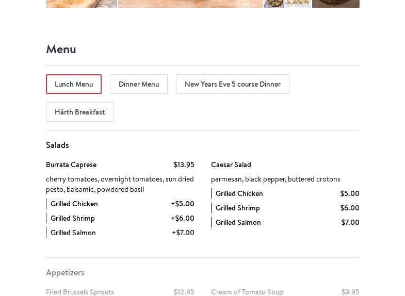405x296 pixels.
Task: Show the Härth Breakfast menu tab
Action: tap(79, 112)
